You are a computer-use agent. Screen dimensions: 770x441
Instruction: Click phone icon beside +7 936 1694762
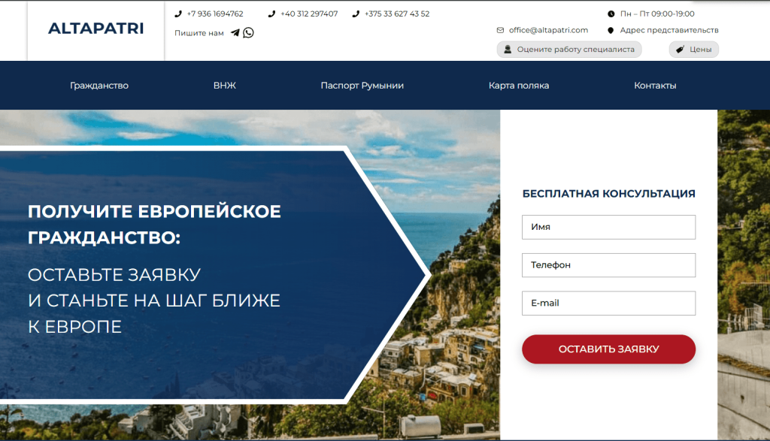tap(177, 14)
